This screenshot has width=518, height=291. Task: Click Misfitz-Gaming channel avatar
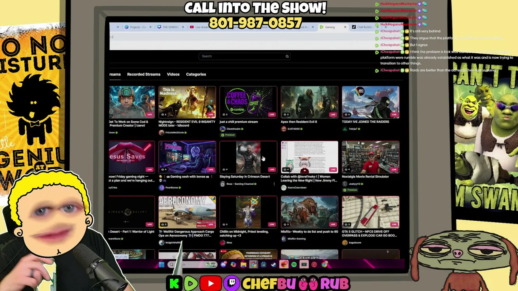pos(284,239)
